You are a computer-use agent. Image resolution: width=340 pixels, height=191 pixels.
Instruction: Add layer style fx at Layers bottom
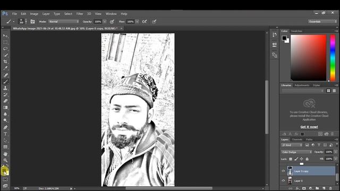click(297, 188)
